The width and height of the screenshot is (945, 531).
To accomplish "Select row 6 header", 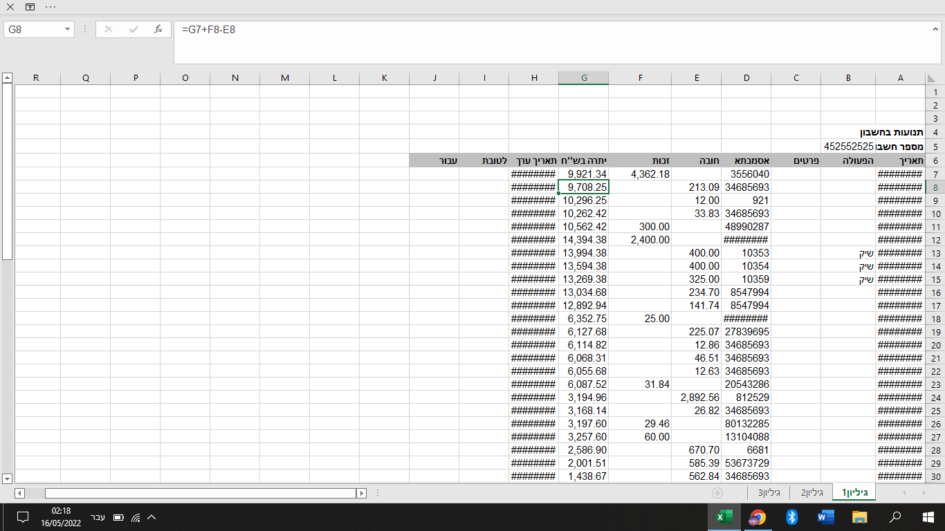I will click(x=935, y=161).
